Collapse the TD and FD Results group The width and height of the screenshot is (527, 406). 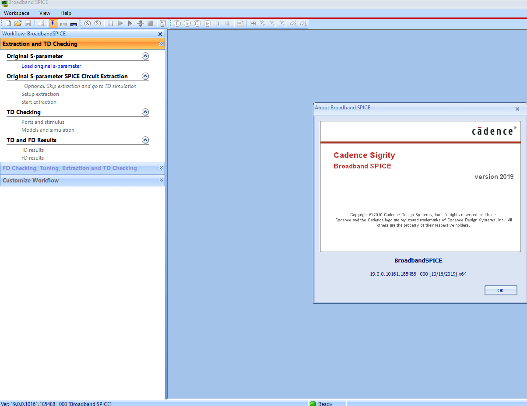(145, 140)
